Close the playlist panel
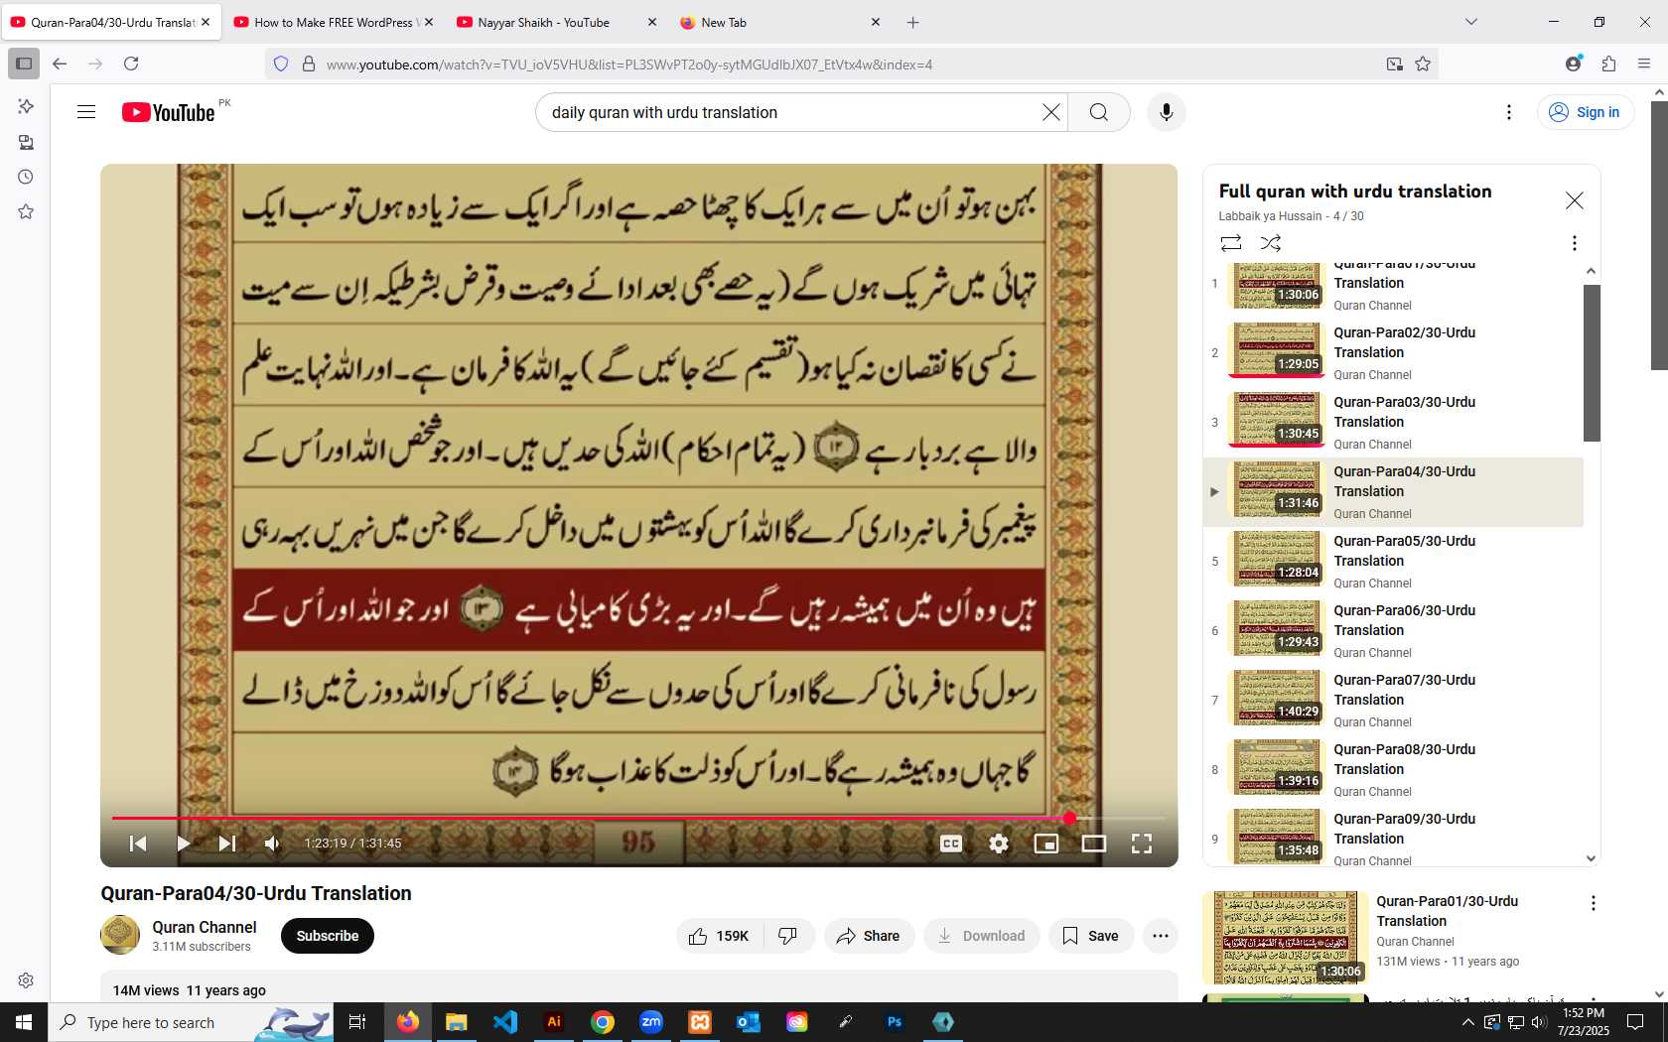 [1575, 200]
